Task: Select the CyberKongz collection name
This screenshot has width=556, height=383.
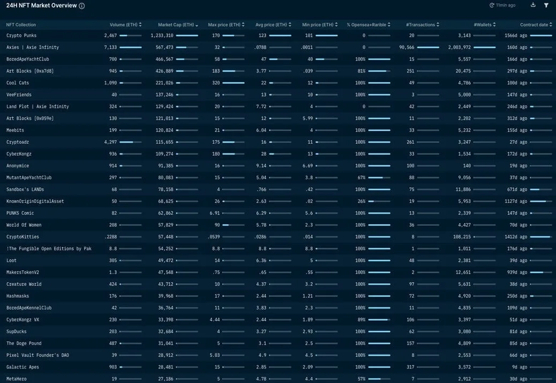Action: (19, 154)
